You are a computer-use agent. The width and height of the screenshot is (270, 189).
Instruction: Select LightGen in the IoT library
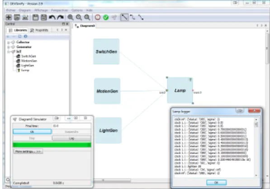28,66
